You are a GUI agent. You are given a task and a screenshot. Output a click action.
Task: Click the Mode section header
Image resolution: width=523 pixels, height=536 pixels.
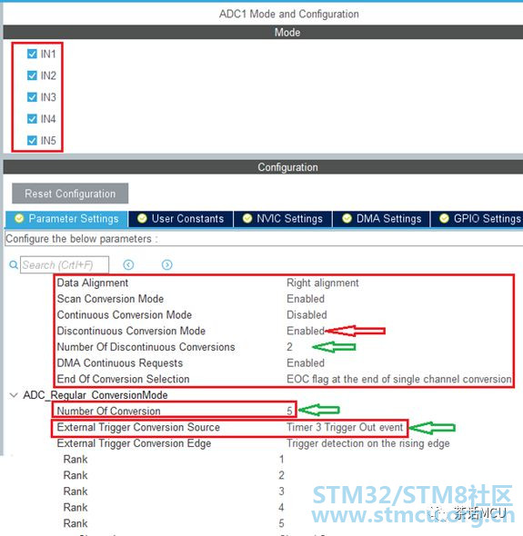tap(263, 32)
